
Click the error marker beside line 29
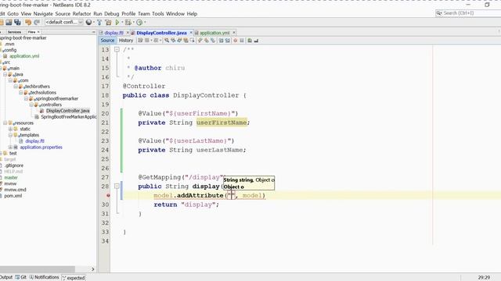(x=108, y=195)
